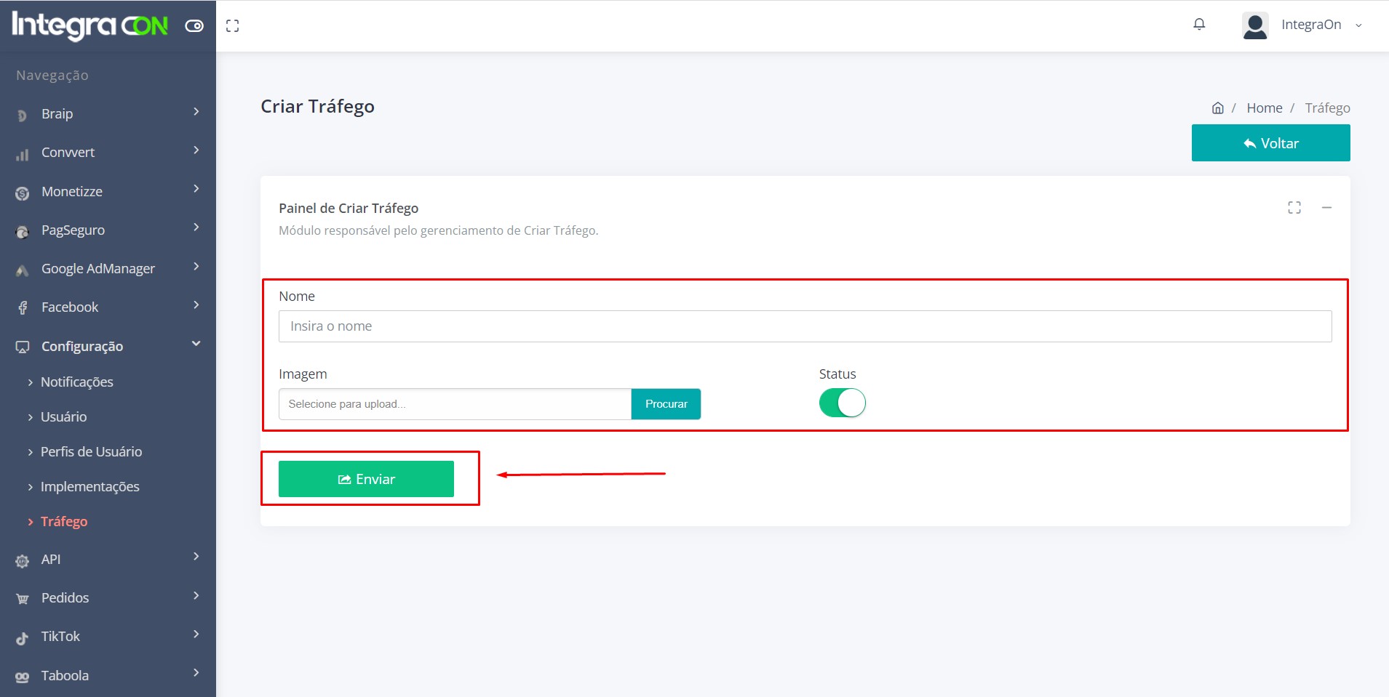Screen dimensions: 1389x697
Task: Collapse the Configuração section
Action: [x=196, y=344]
